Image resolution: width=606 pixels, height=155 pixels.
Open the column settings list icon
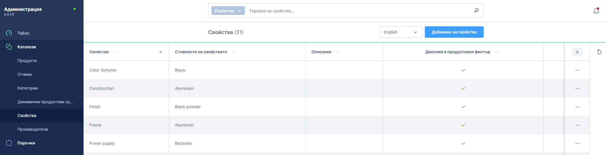(x=577, y=52)
